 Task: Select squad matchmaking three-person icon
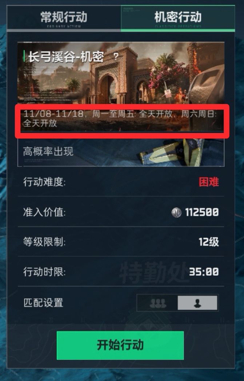pyautogui.click(x=158, y=303)
